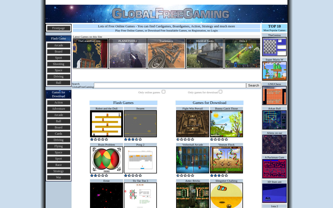Image resolution: width=333 pixels, height=208 pixels.
Task: Open Venture Flock game image
Action: 226,160
